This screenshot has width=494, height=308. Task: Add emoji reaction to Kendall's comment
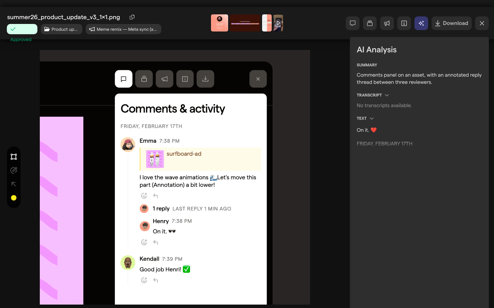click(144, 280)
